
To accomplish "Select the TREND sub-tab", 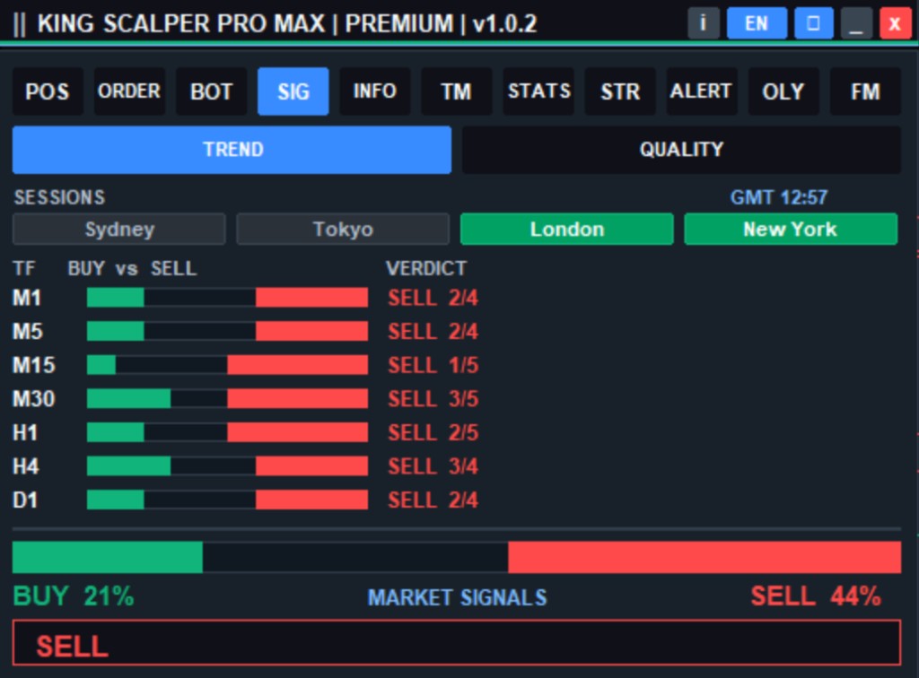I will (232, 150).
